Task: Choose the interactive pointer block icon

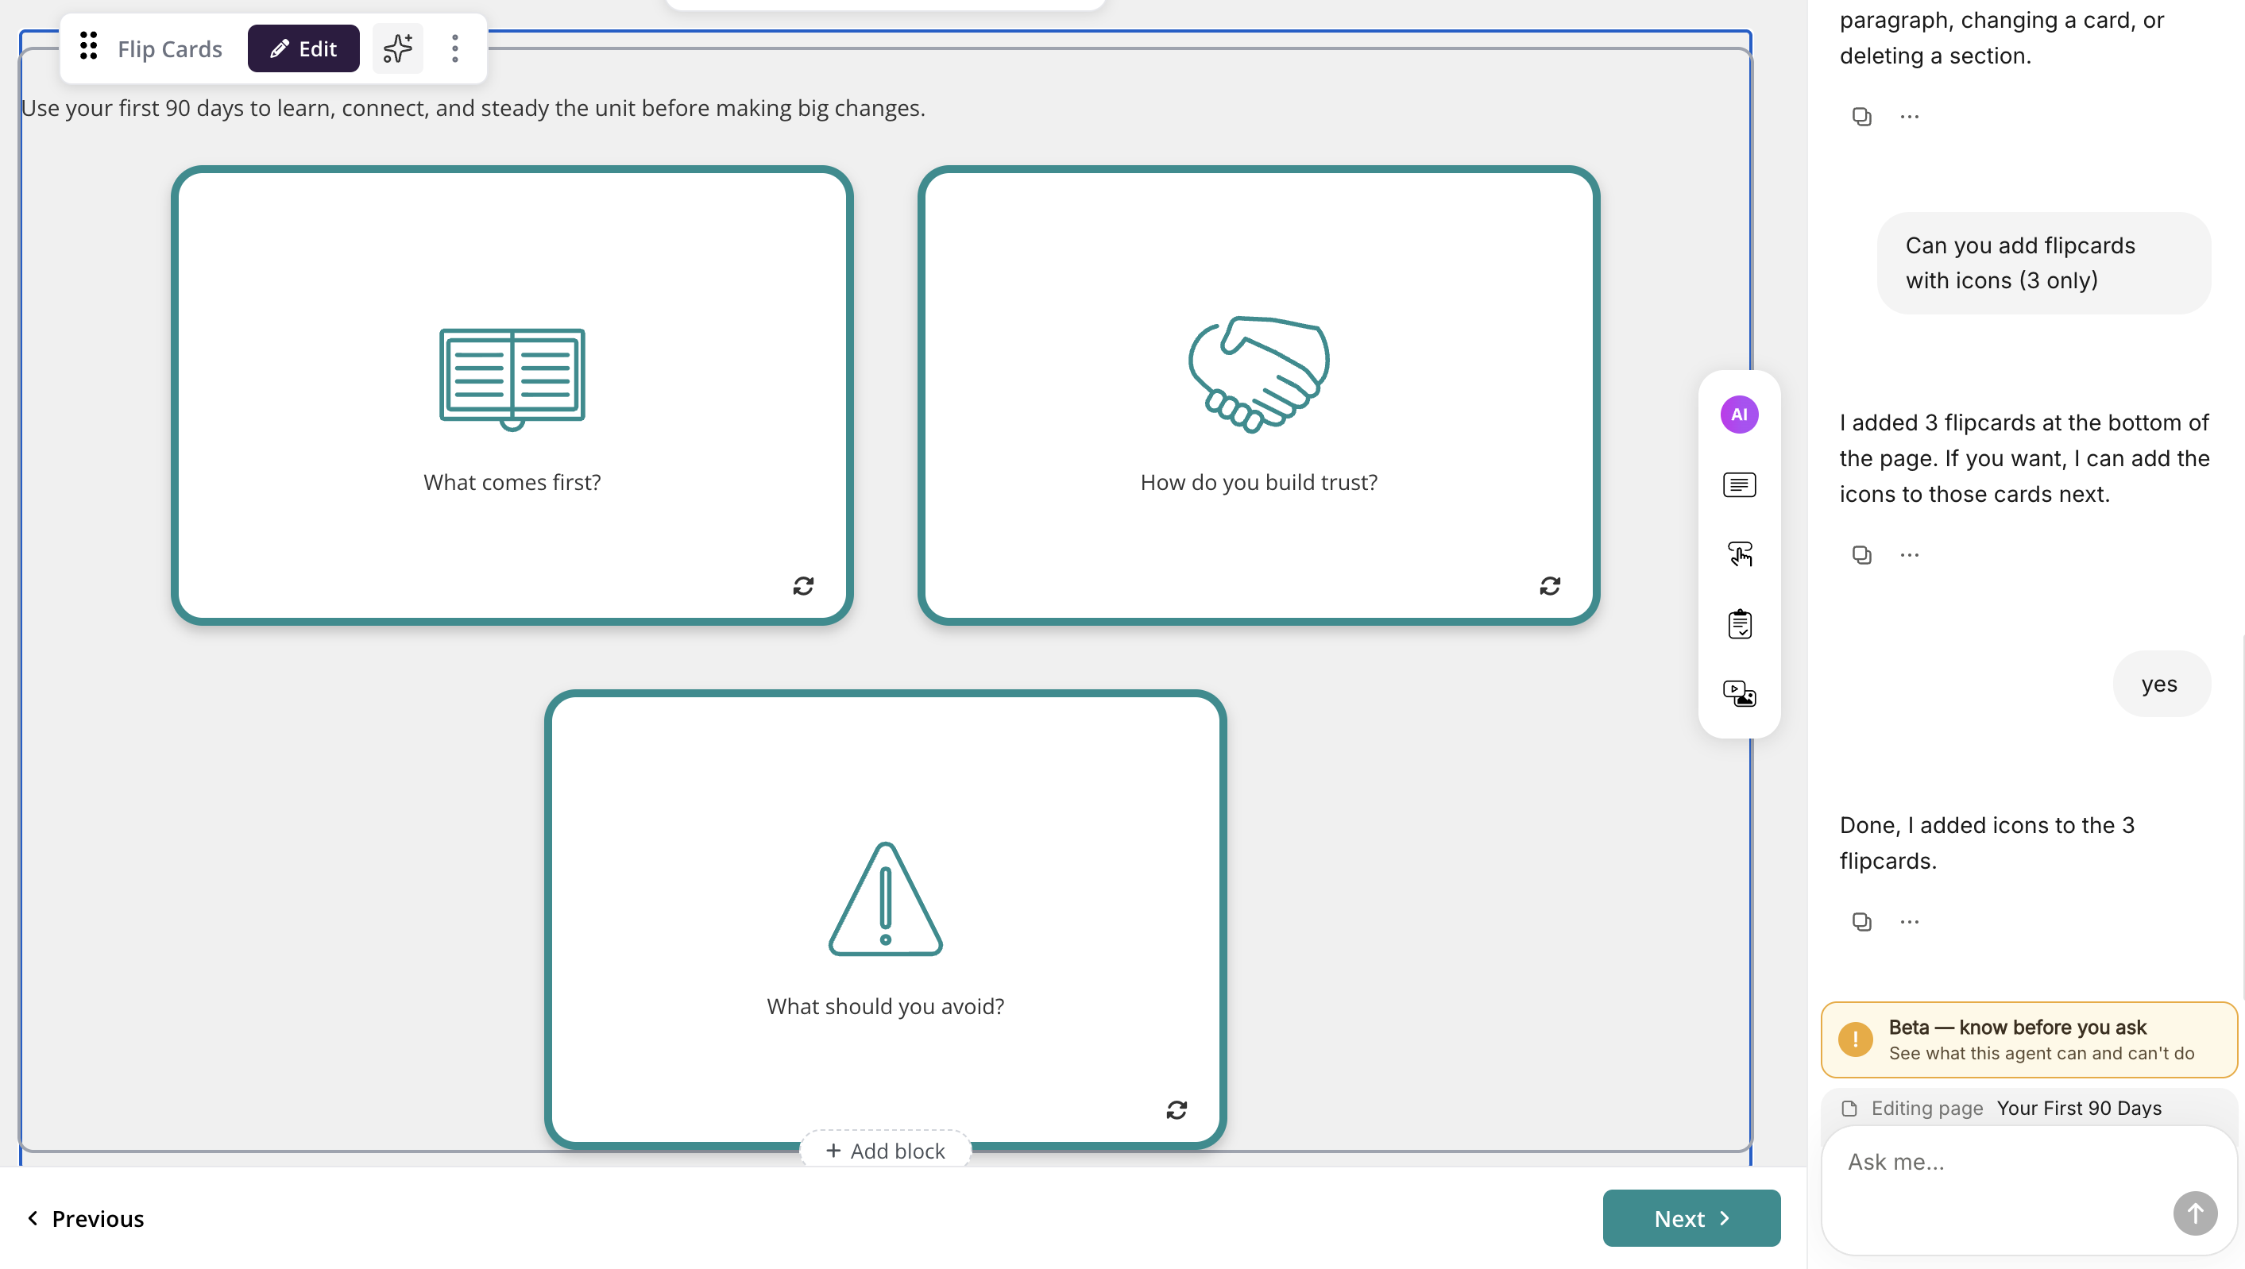Action: click(x=1738, y=554)
